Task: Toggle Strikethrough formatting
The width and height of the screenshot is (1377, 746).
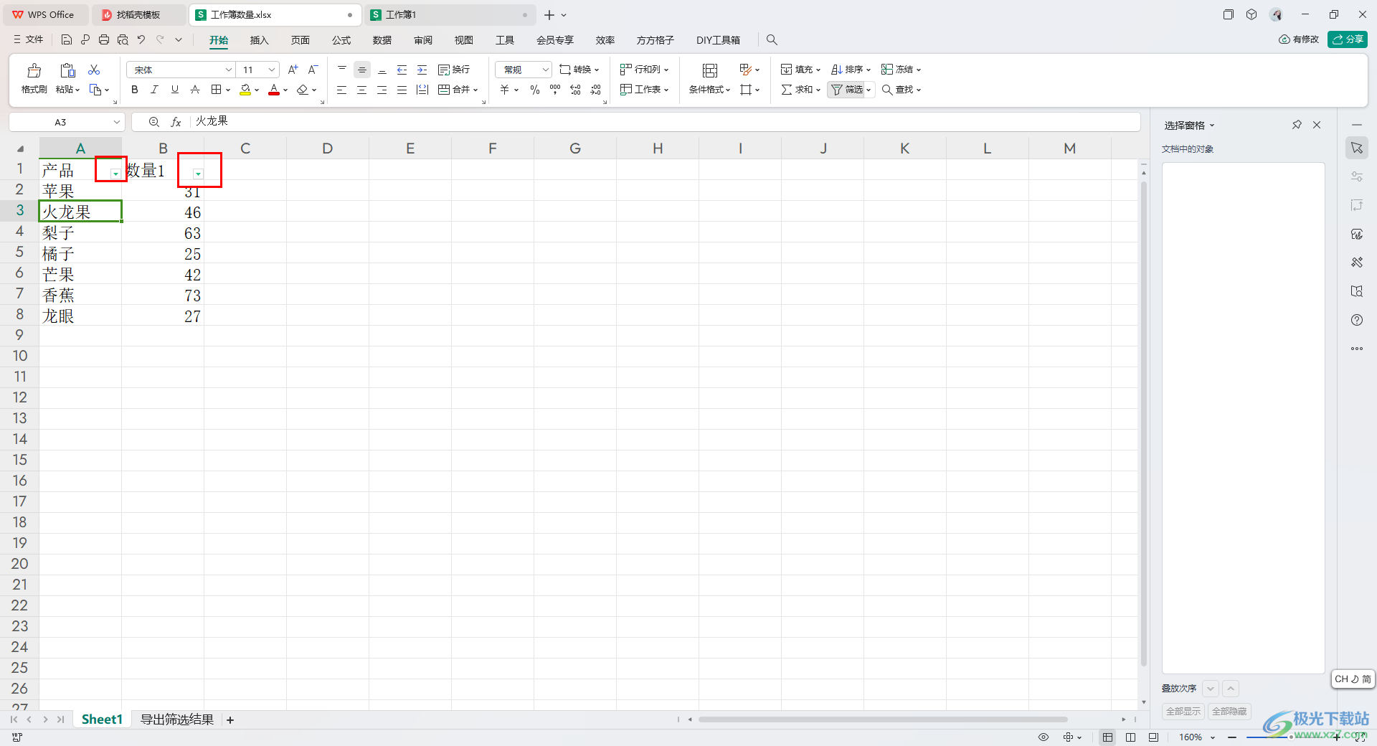Action: tap(194, 90)
